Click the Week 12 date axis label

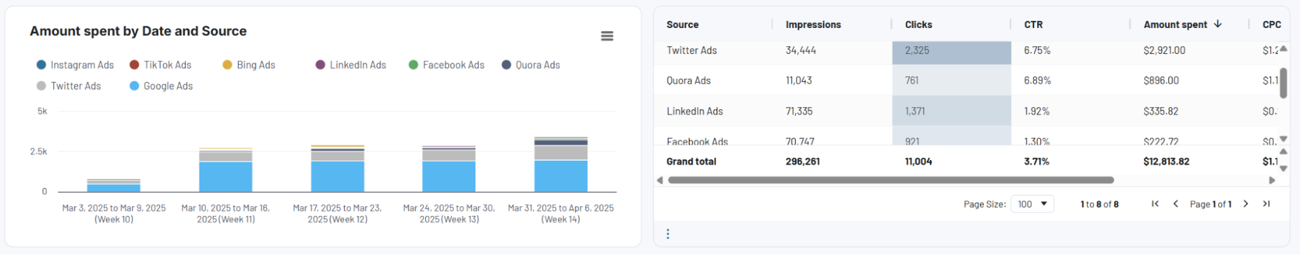coord(337,213)
